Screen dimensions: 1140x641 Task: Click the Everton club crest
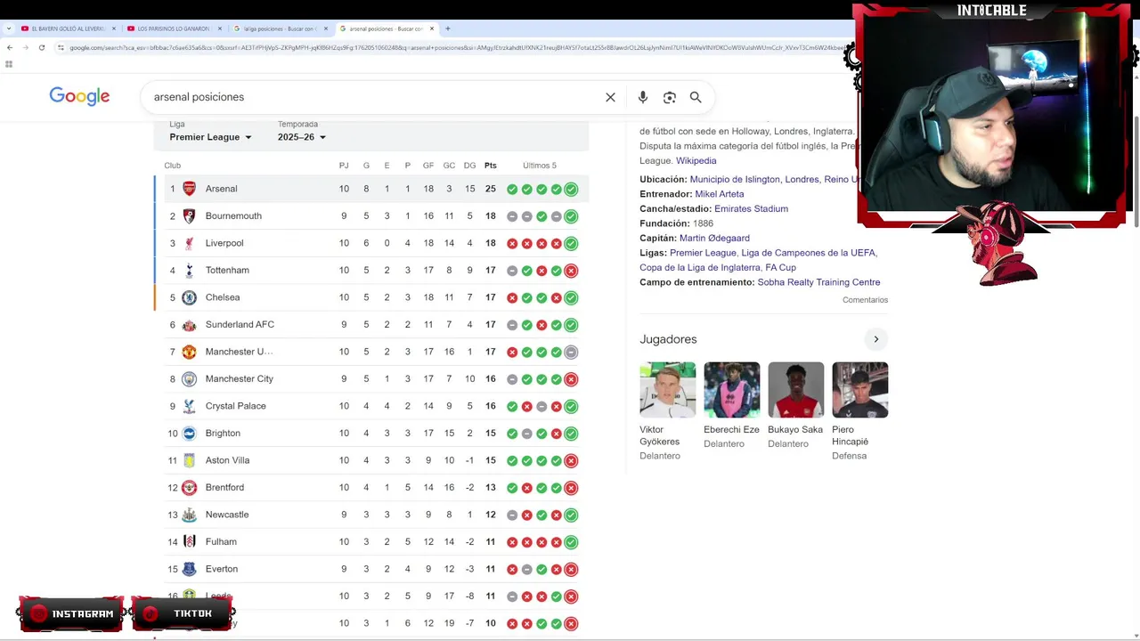tap(189, 569)
